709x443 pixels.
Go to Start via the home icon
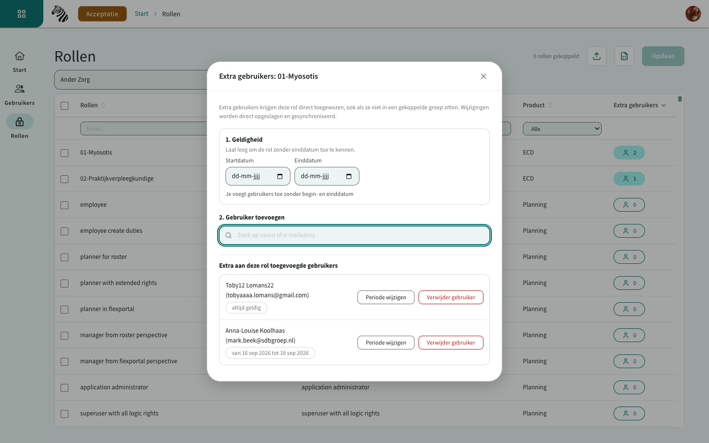[x=20, y=56]
